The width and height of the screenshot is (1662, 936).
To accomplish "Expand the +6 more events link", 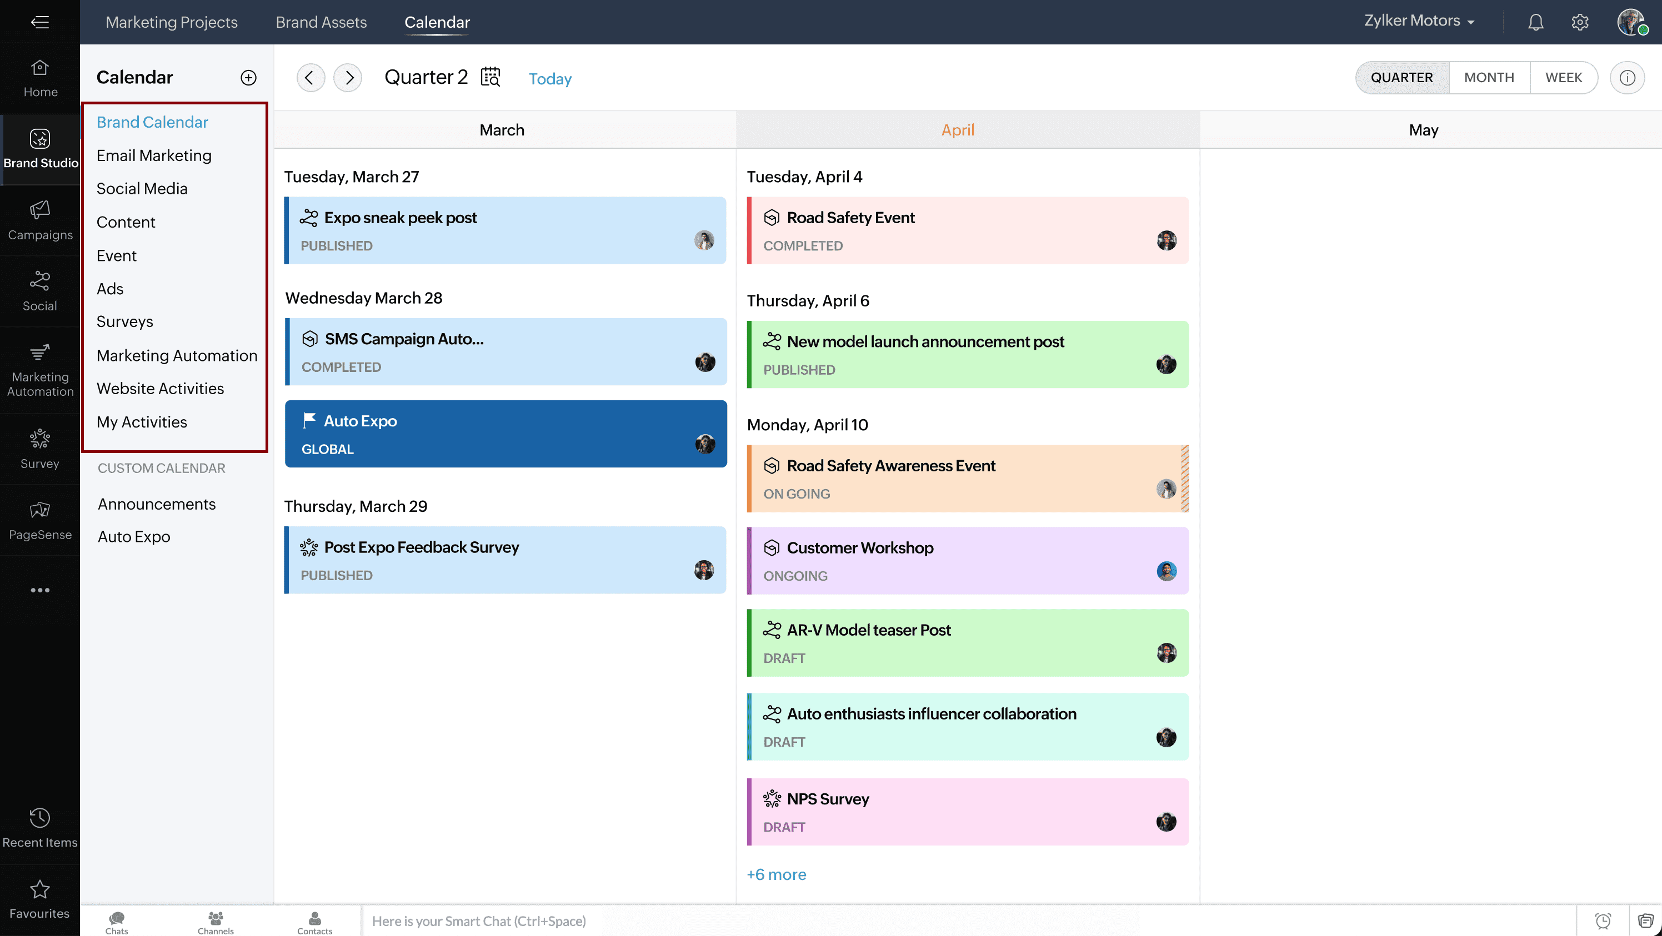I will click(x=776, y=874).
